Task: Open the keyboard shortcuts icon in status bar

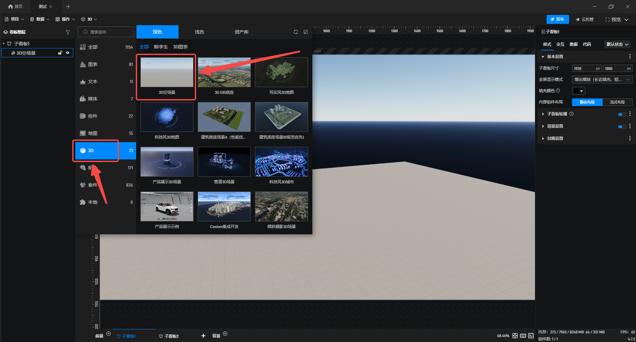Action: click(x=523, y=336)
